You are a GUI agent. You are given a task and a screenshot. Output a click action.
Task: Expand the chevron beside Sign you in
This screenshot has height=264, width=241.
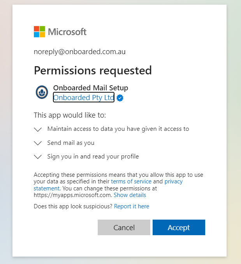(38, 157)
